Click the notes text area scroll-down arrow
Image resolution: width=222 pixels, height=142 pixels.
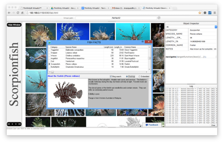[x=150, y=106]
